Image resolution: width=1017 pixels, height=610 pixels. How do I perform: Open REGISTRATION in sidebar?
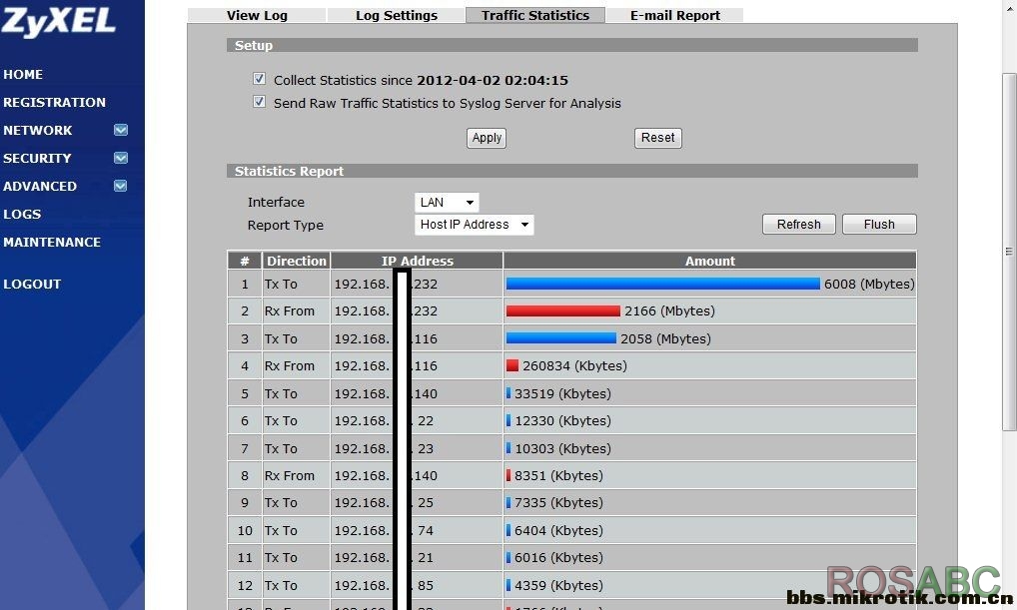[54, 102]
